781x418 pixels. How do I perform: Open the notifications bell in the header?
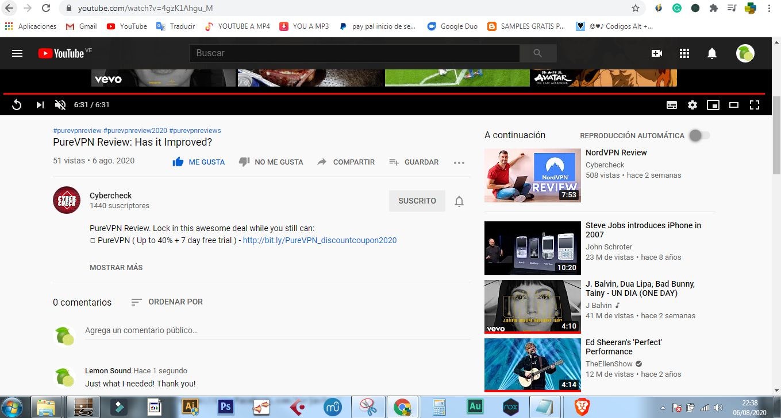pos(712,53)
